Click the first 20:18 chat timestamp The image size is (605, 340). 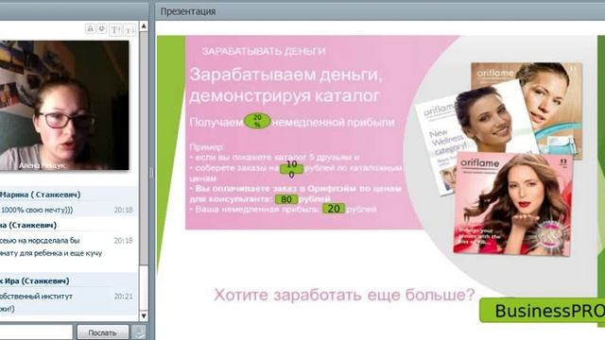(x=123, y=210)
